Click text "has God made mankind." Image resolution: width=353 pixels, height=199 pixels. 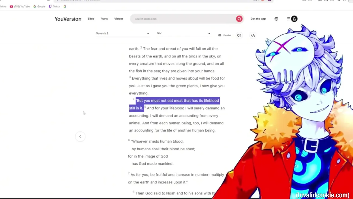pos(152,164)
